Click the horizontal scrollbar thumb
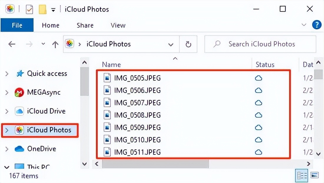Screen dimensions: 324x183 point(155,164)
